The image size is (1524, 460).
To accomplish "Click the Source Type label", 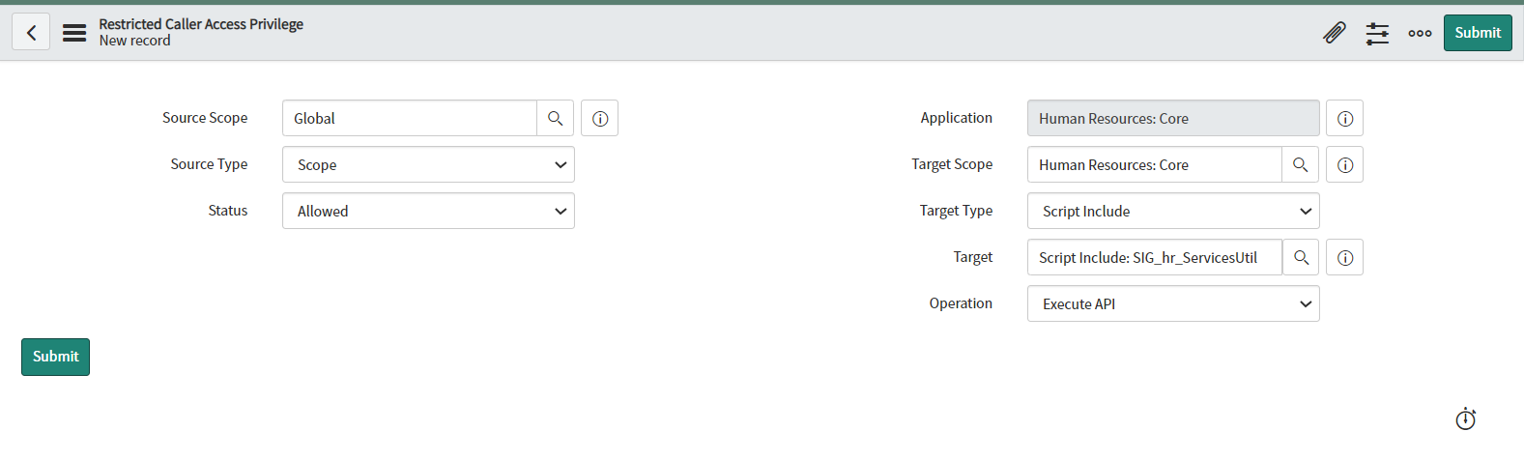I will tap(209, 164).
